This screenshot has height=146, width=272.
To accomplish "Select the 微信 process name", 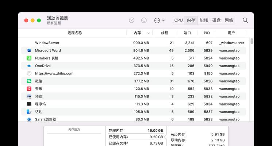I will (x=38, y=81).
